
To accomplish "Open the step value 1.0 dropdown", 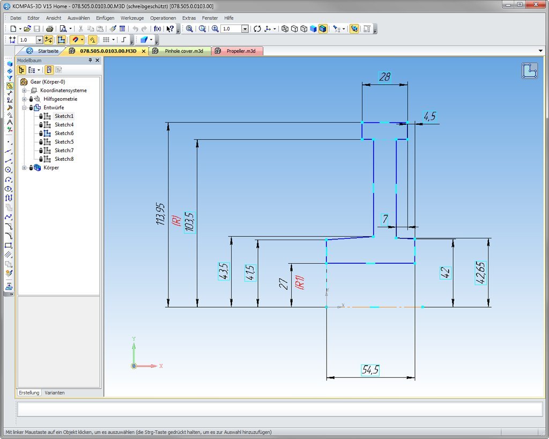I will [x=40, y=40].
